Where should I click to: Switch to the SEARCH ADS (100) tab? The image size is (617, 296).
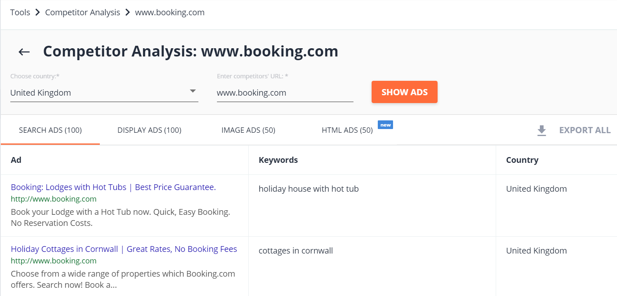click(50, 130)
